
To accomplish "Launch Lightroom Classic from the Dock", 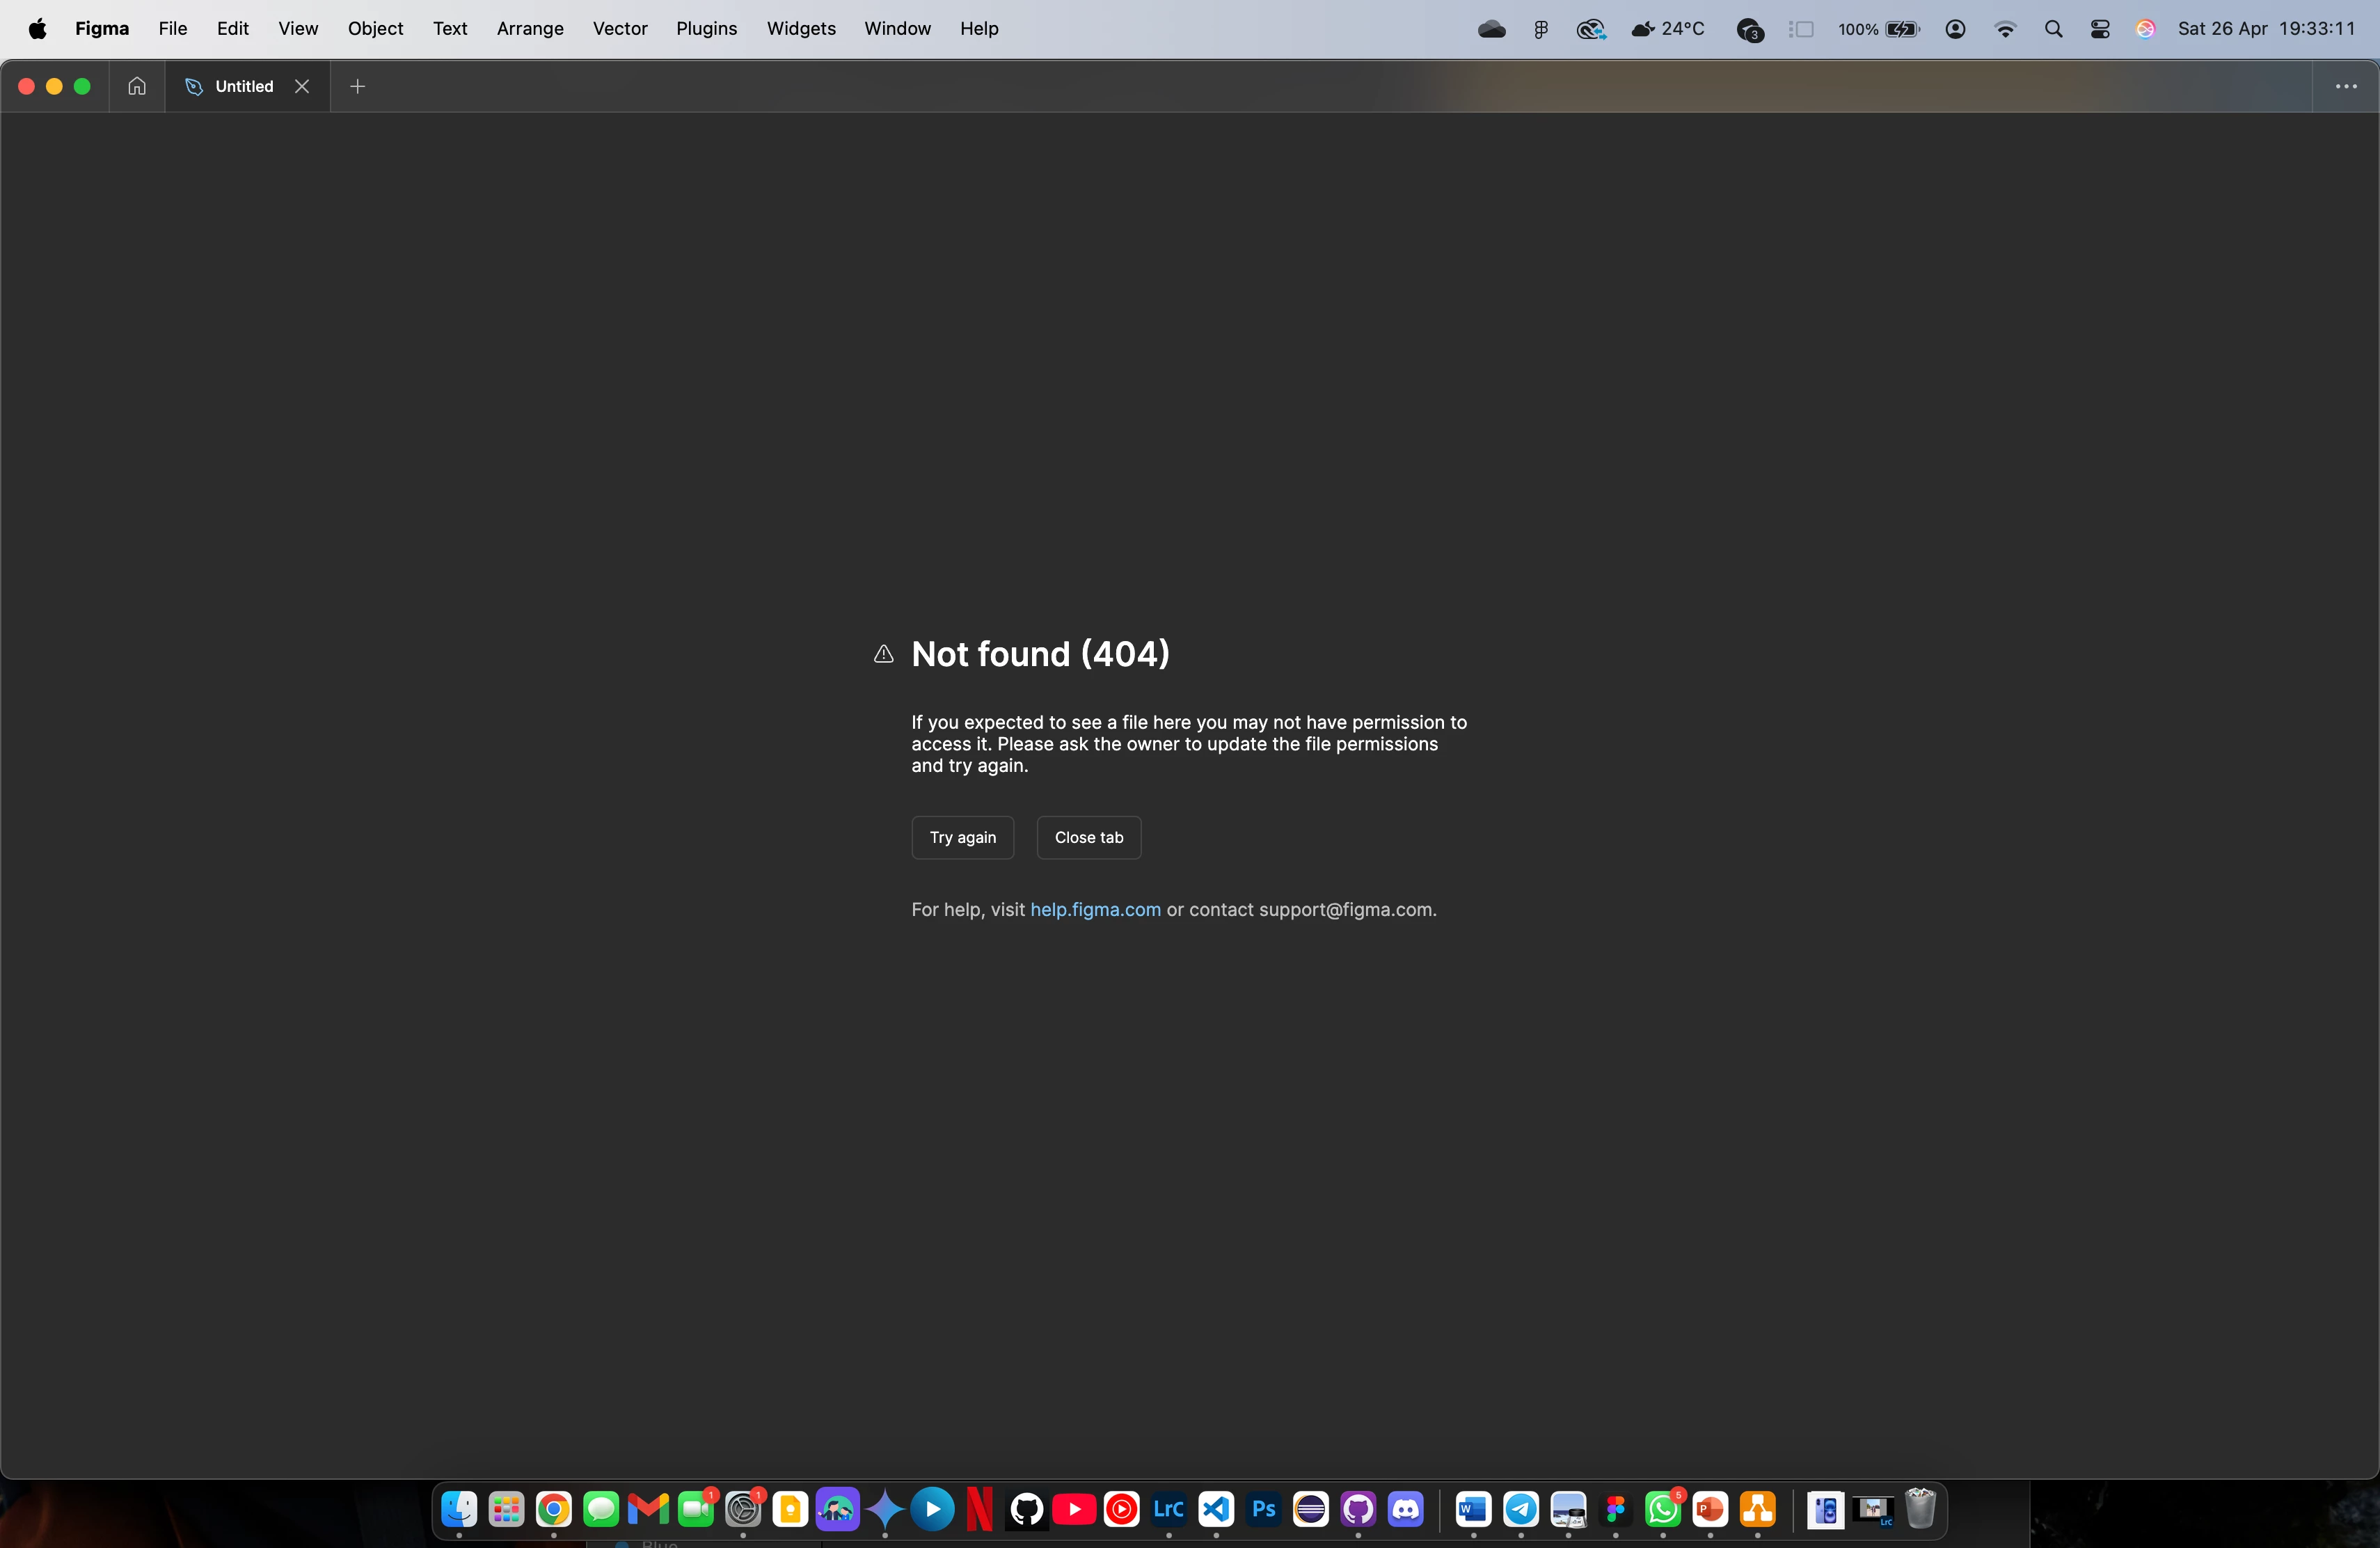I will click(x=1169, y=1509).
